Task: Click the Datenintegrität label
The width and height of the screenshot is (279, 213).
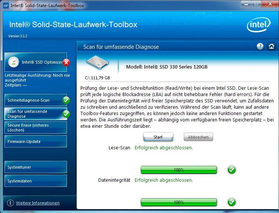Action: coord(114,180)
